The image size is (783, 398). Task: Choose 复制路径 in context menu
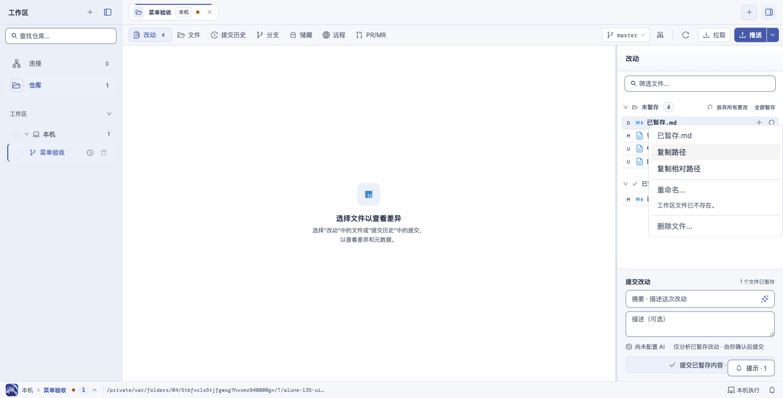716,152
